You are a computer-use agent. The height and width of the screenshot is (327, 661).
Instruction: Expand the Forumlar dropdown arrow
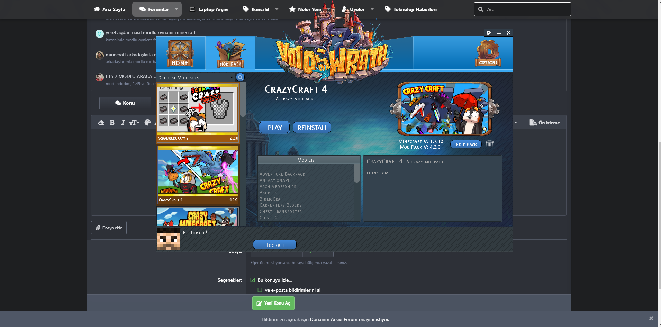click(176, 9)
